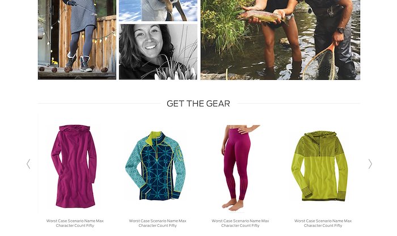Click the hood of the magenta dress
The width and height of the screenshot is (397, 236).
click(75, 129)
